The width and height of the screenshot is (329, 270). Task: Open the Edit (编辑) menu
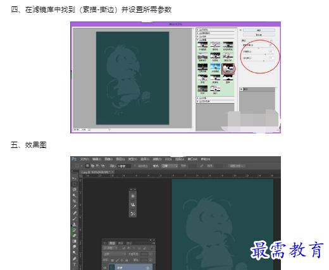coord(97,159)
